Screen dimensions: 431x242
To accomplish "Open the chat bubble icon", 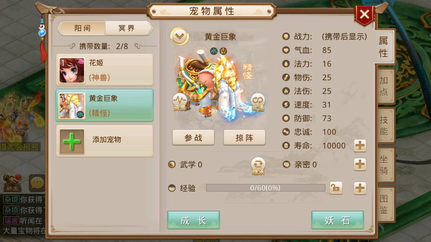I will tap(37, 183).
